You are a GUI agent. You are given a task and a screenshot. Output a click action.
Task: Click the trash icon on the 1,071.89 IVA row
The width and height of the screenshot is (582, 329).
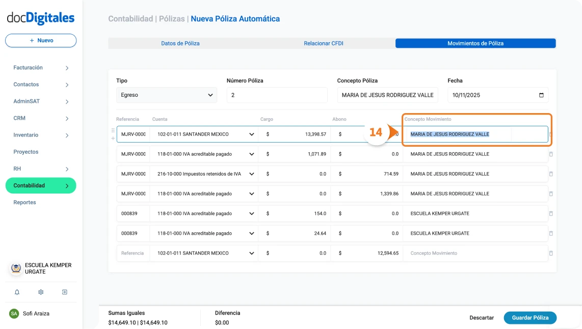pyautogui.click(x=551, y=154)
